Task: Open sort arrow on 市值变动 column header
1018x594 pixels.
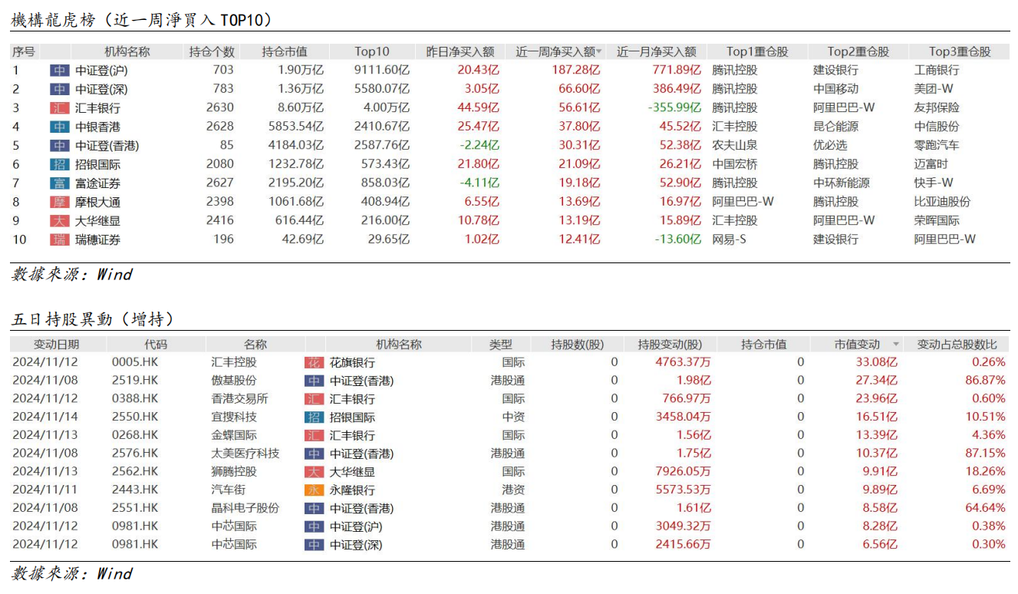Action: pyautogui.click(x=896, y=345)
